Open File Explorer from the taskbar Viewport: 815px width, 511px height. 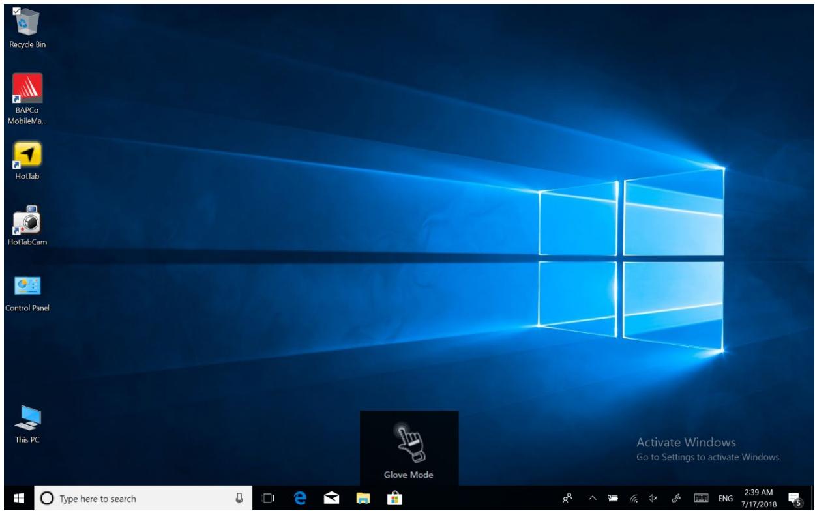coord(362,499)
